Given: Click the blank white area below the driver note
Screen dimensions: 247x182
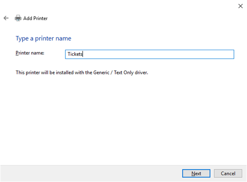Looking at the screenshot, I should coord(123,119).
